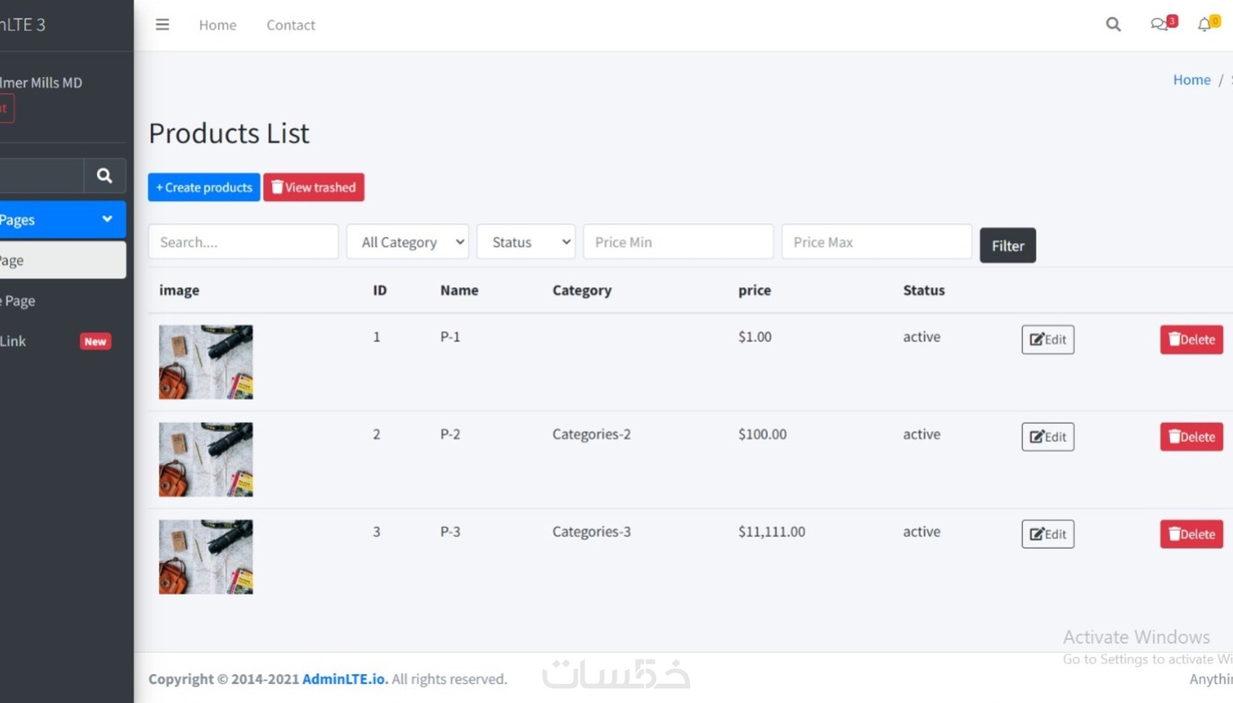Delete product P-2
This screenshot has height=703, width=1233.
1191,437
